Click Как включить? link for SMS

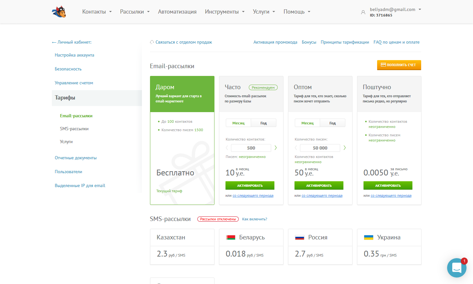(255, 219)
